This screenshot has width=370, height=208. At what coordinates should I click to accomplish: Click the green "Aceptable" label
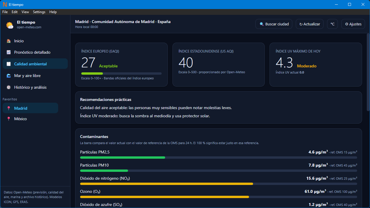(x=108, y=66)
